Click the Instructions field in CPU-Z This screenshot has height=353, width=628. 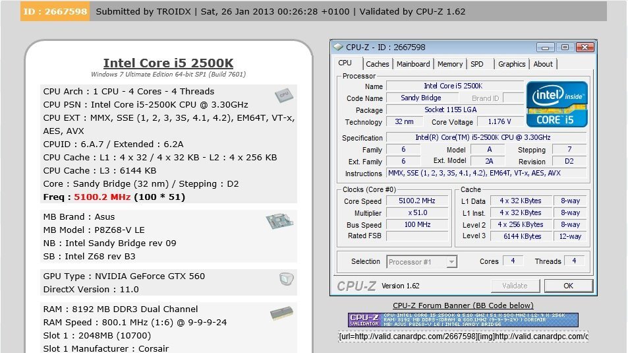[486, 174]
